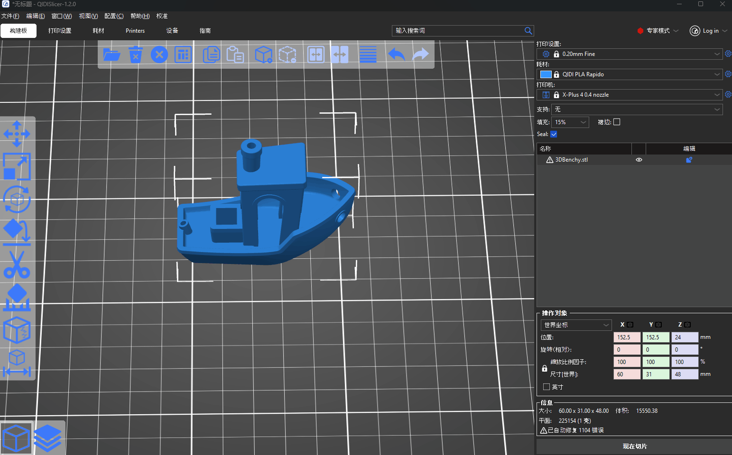Toggle the uniform scale lock icon
The width and height of the screenshot is (732, 455).
(545, 368)
